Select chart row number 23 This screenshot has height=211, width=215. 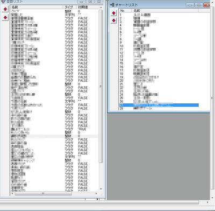(x=159, y=91)
